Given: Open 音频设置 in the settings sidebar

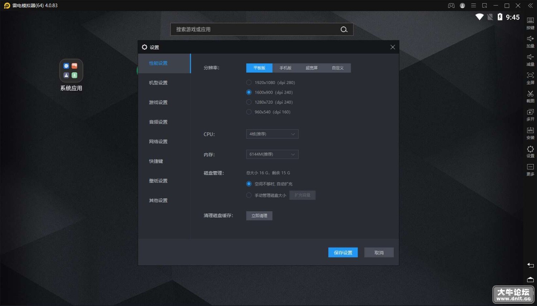Looking at the screenshot, I should click(164, 122).
